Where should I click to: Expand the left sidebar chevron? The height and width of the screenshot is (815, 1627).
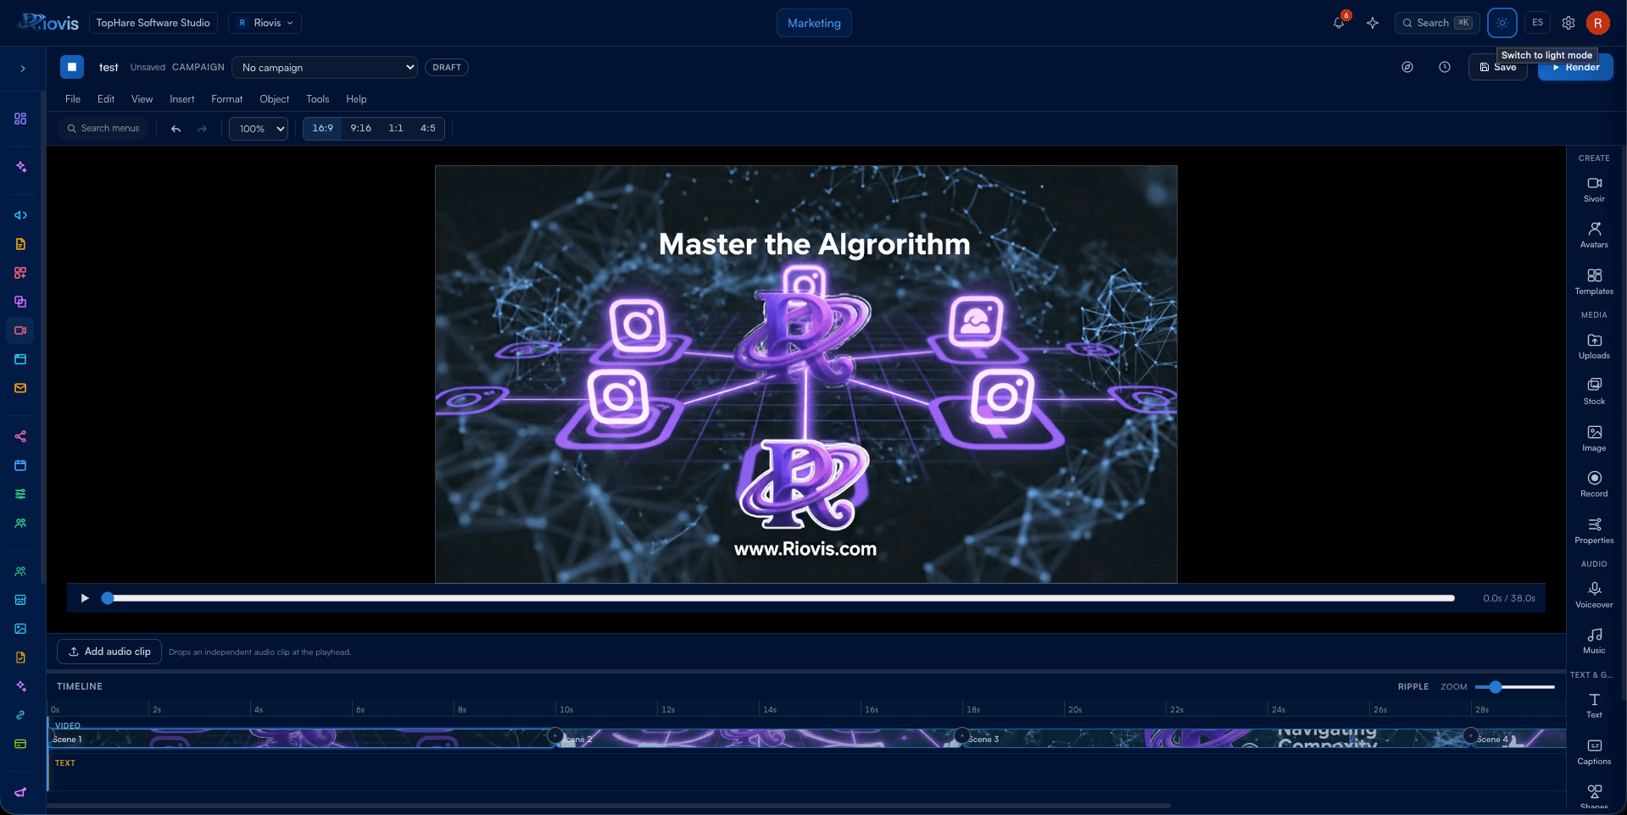(23, 69)
